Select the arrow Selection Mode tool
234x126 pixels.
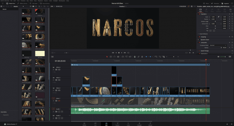107,56
